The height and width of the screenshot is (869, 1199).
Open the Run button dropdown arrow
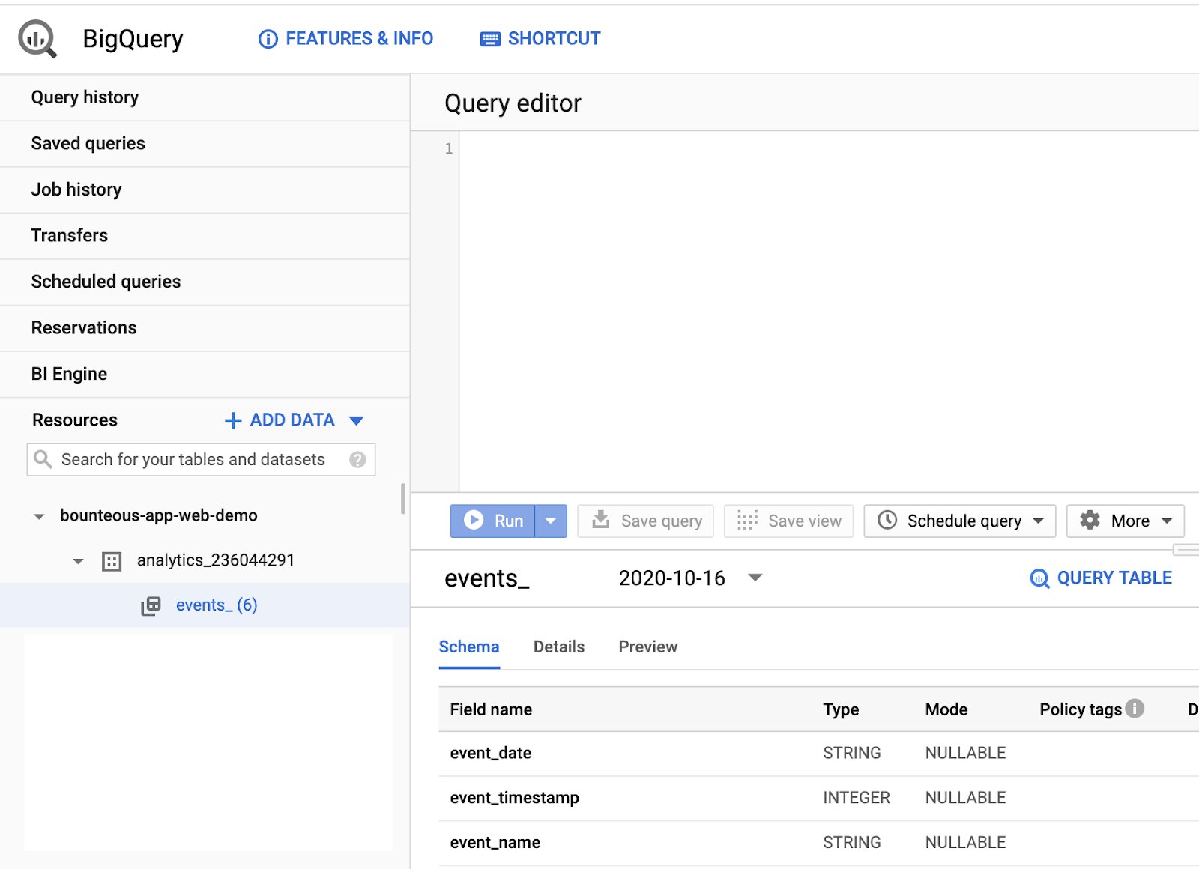(551, 521)
